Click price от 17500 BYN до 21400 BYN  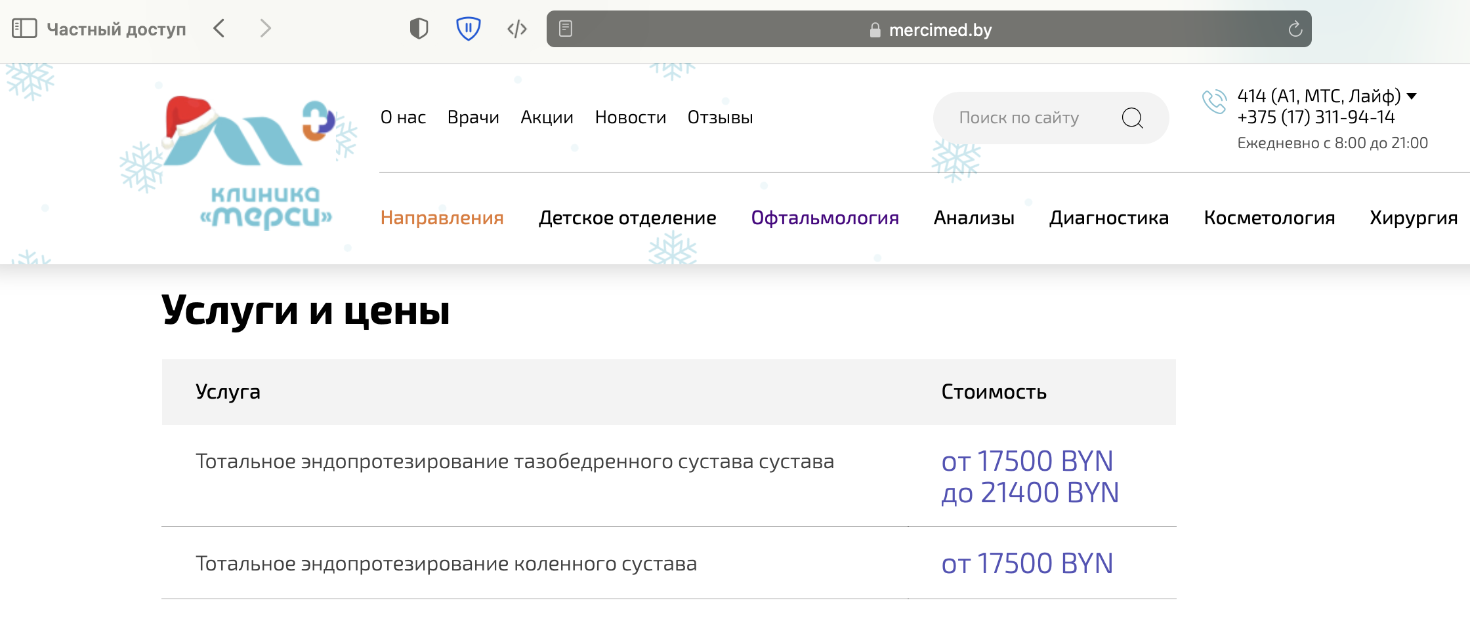1030,477
